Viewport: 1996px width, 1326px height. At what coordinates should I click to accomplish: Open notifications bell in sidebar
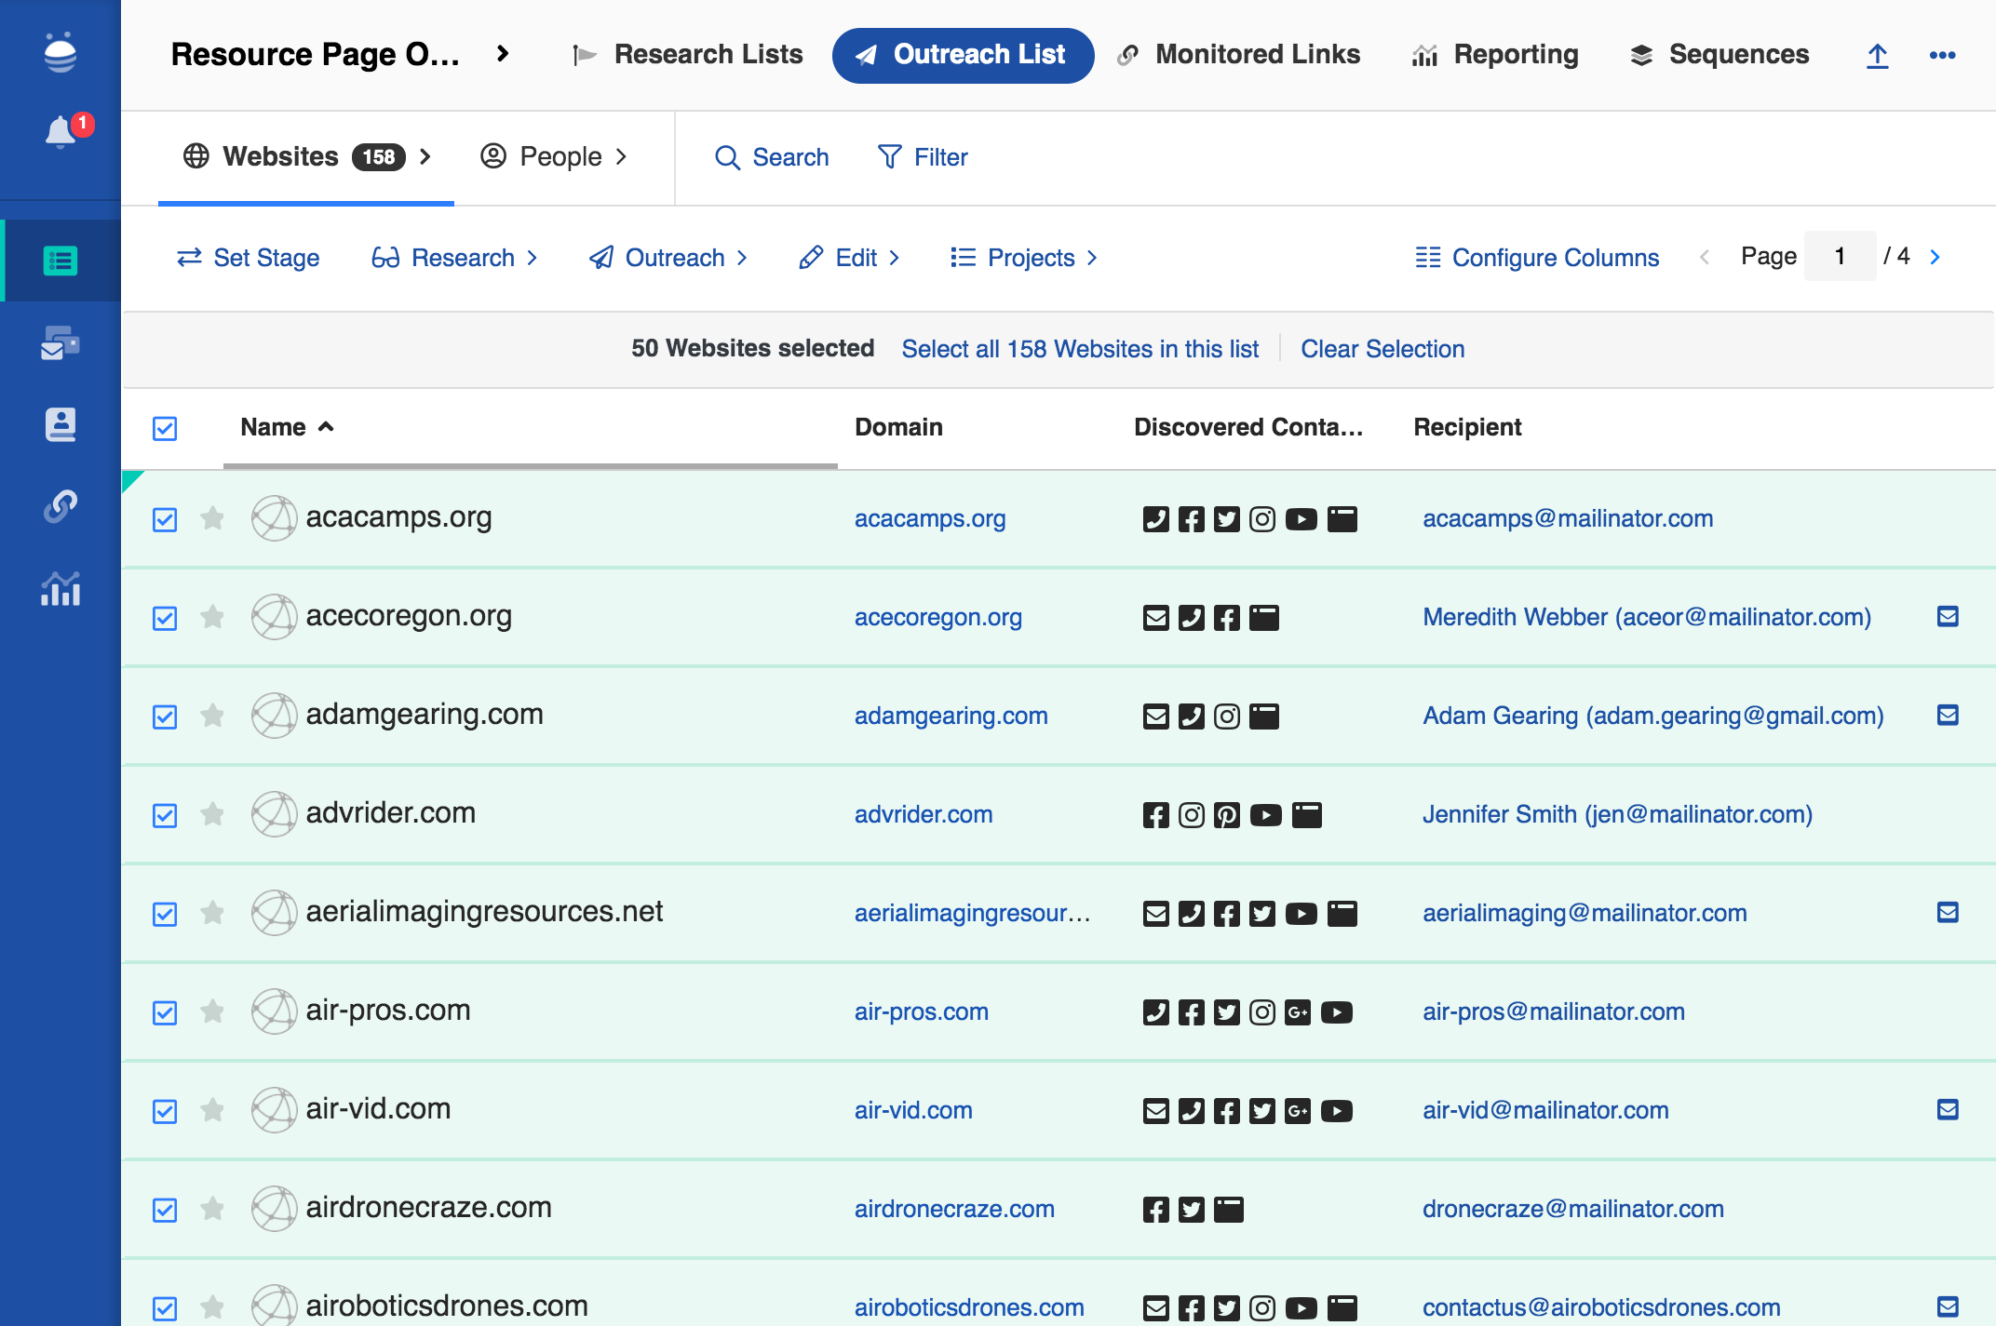(x=61, y=131)
